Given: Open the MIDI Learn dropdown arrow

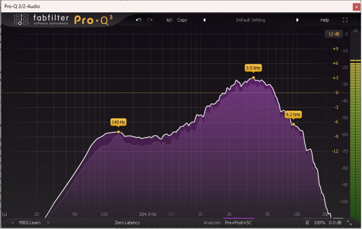Looking at the screenshot, I should [48, 223].
